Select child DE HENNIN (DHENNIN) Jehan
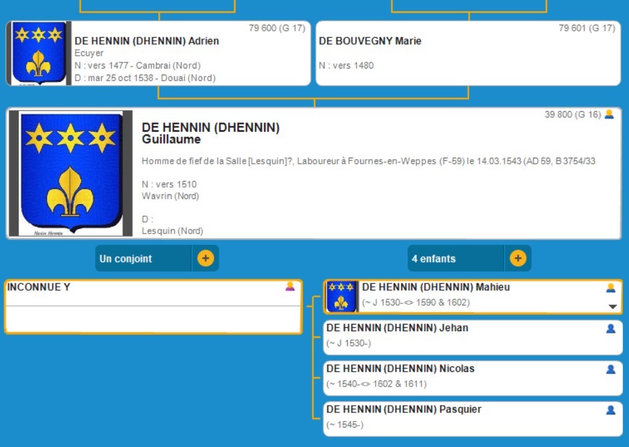Viewport: 629px width, 447px height. click(x=397, y=328)
